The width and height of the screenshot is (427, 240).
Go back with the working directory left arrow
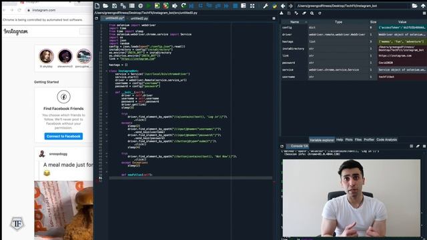[283, 6]
